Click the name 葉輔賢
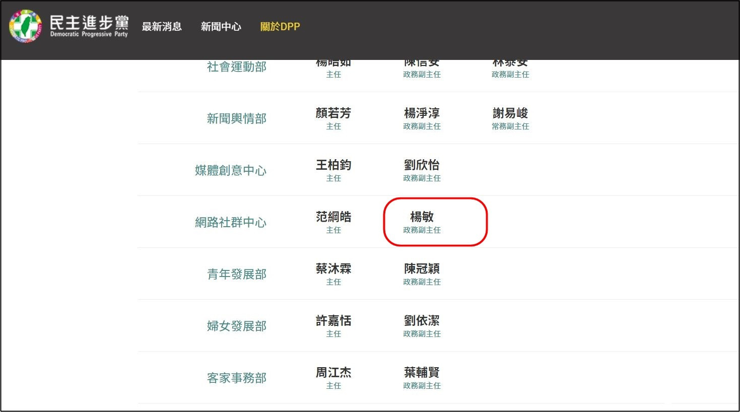740x412 pixels. 422,372
